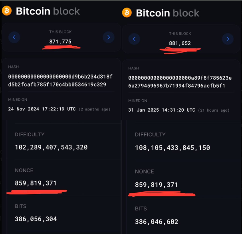Screen dimensions: 242x234
Task: Go to previous block before 881,652
Action: pyautogui.click(x=134, y=39)
